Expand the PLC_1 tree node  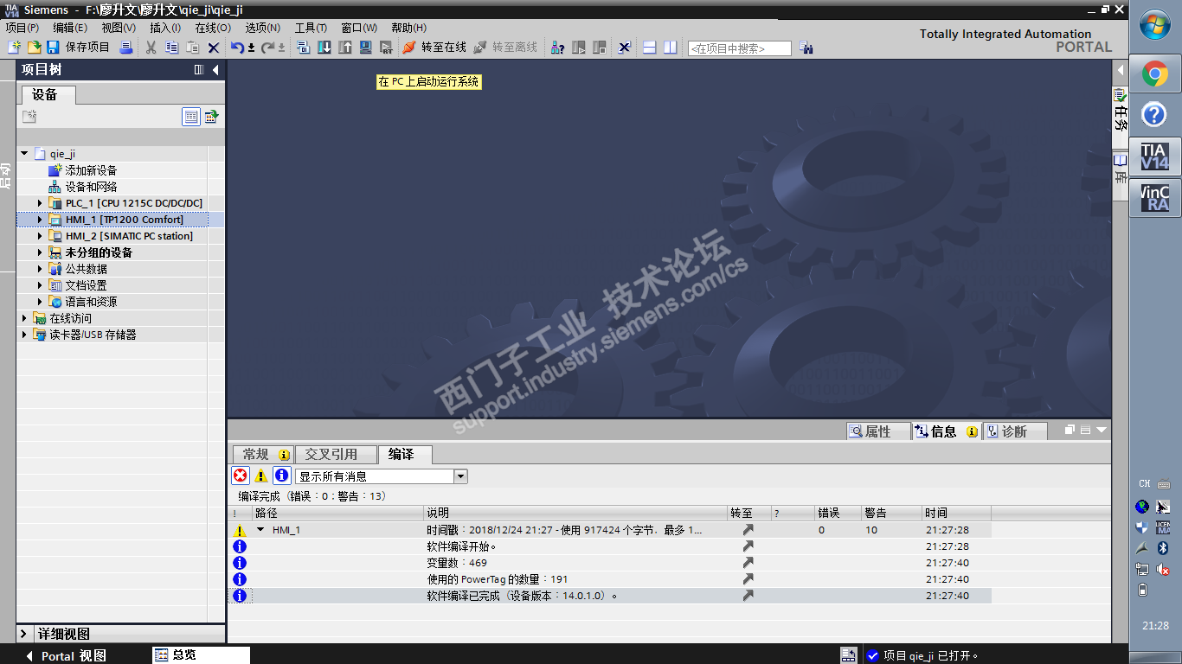point(40,203)
